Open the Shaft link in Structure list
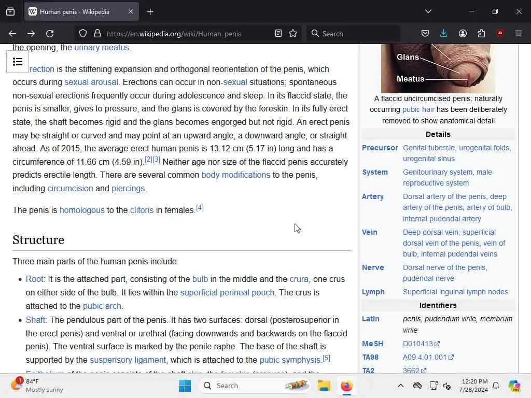The height and width of the screenshot is (398, 531). tap(36, 320)
